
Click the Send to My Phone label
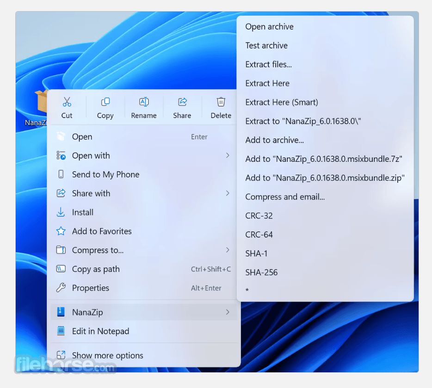pos(106,175)
